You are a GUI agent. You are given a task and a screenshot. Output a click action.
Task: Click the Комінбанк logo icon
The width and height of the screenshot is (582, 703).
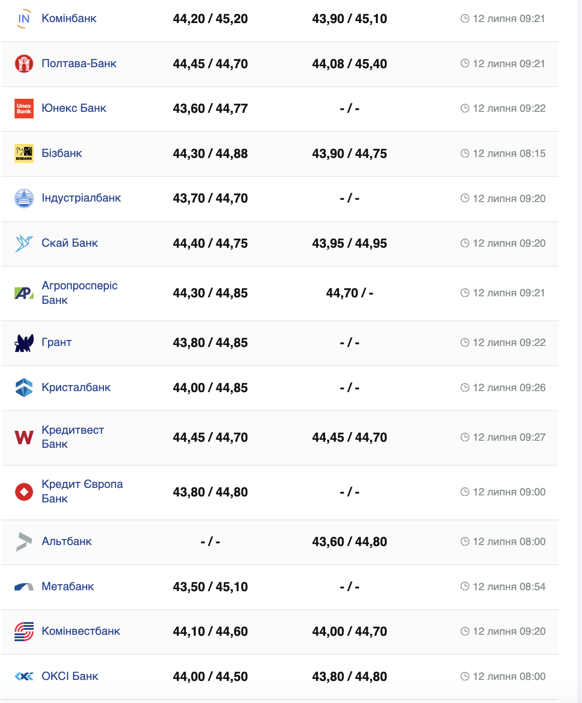[24, 19]
